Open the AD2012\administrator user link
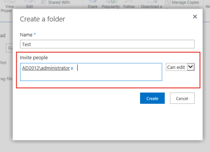The image size is (210, 152). [x=46, y=68]
